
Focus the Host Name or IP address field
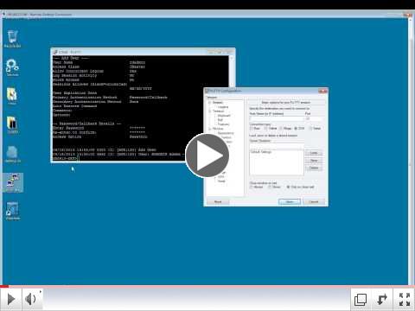point(277,118)
